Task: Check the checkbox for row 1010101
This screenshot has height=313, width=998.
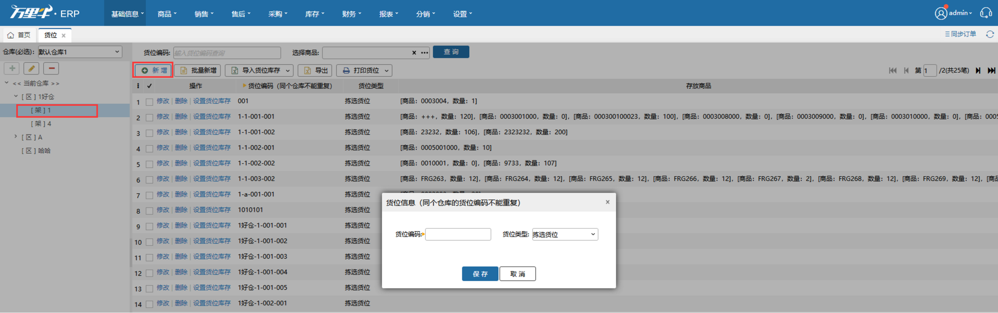Action: [x=149, y=211]
